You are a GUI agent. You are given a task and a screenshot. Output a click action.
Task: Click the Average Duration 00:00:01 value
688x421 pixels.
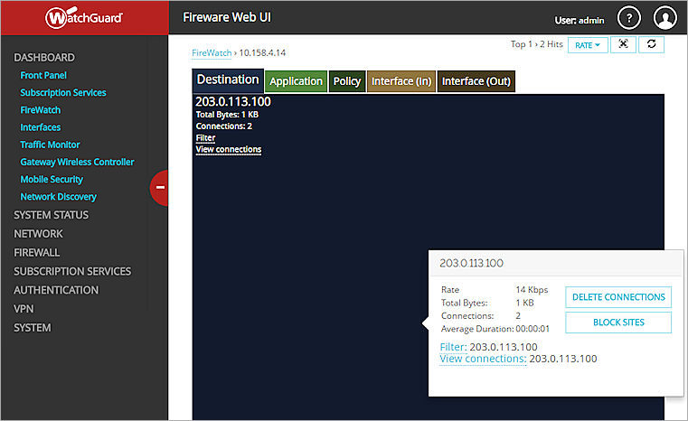click(x=532, y=329)
